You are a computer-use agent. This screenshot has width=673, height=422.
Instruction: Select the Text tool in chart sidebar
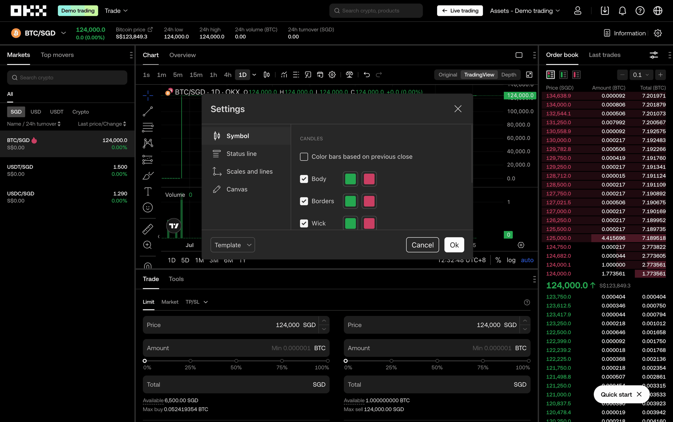pyautogui.click(x=148, y=191)
